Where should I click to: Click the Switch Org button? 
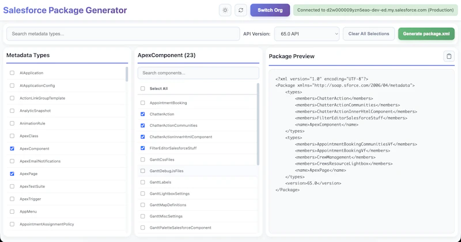[270, 10]
